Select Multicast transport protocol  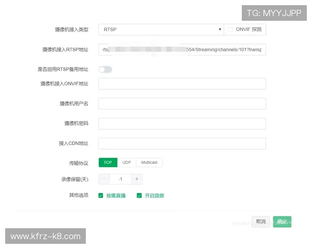(x=149, y=162)
